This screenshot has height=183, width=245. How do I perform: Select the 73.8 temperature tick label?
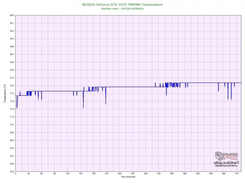(12, 109)
